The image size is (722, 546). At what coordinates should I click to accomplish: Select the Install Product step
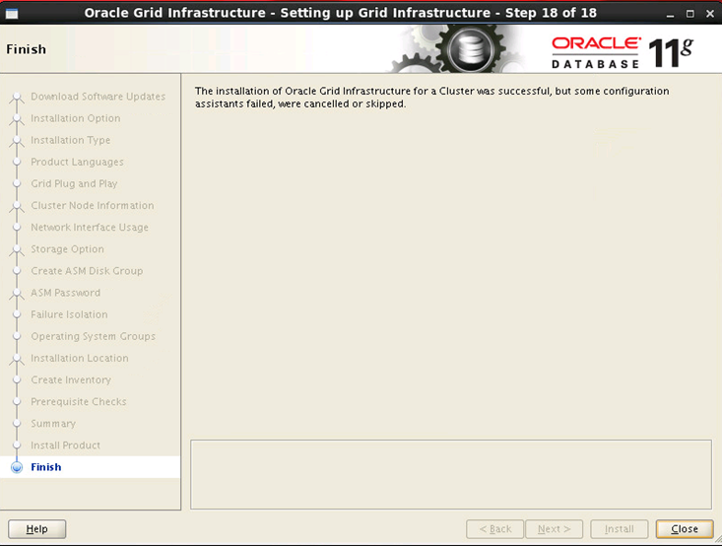pyautogui.click(x=65, y=445)
